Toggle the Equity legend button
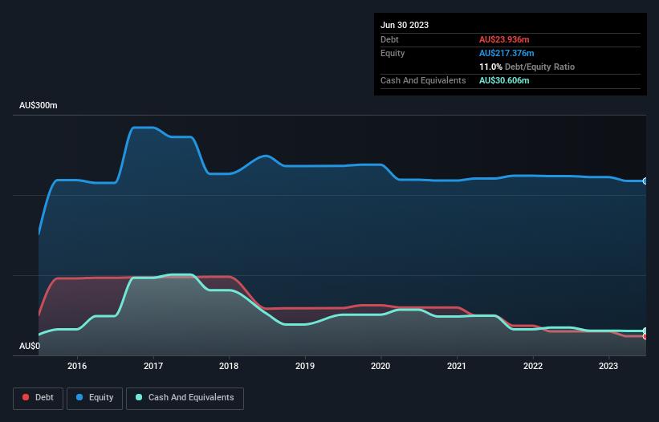 (x=95, y=398)
